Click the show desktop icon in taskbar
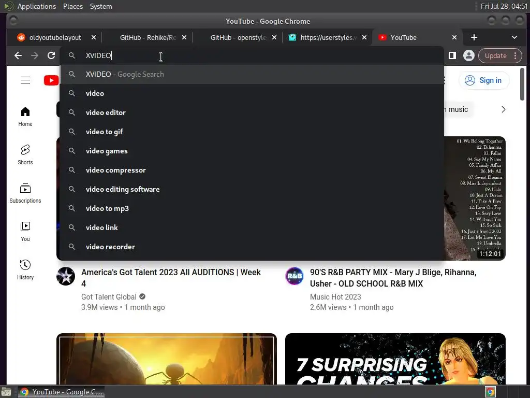Viewport: 530px width, 398px height. pos(6,392)
